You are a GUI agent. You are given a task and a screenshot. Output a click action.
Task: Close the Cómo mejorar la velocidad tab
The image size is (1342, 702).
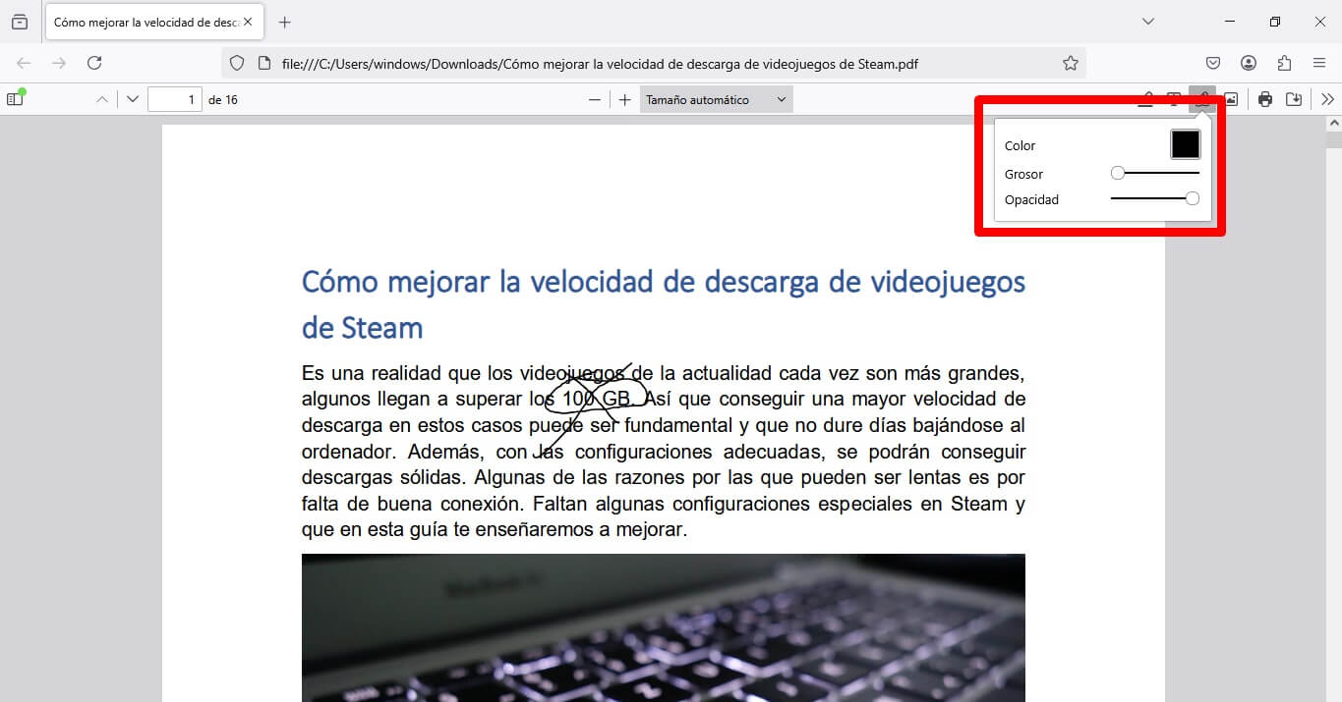tap(250, 22)
